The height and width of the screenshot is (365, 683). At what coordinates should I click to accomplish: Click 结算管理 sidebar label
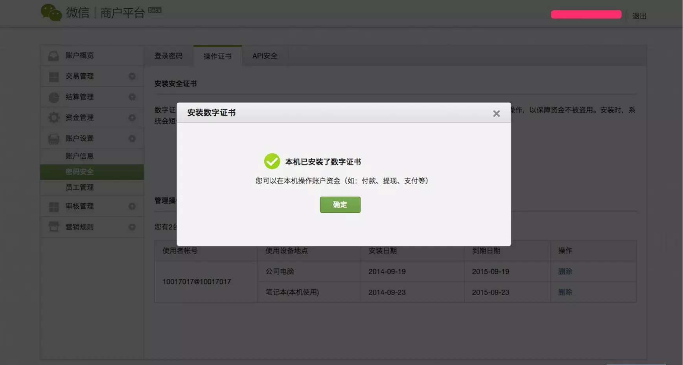(x=79, y=97)
